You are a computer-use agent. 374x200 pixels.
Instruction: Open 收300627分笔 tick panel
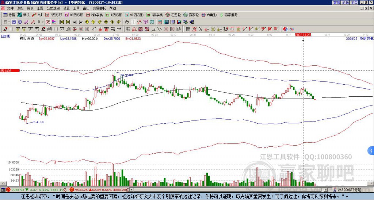(x=348, y=190)
